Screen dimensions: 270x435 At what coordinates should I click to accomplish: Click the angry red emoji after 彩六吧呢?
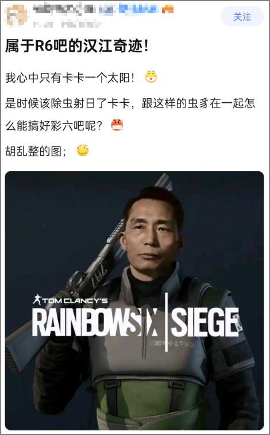coord(117,125)
